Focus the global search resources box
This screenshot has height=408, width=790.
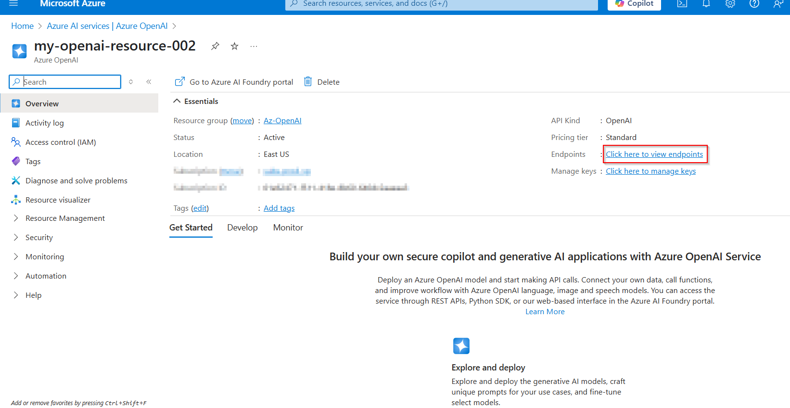(442, 4)
